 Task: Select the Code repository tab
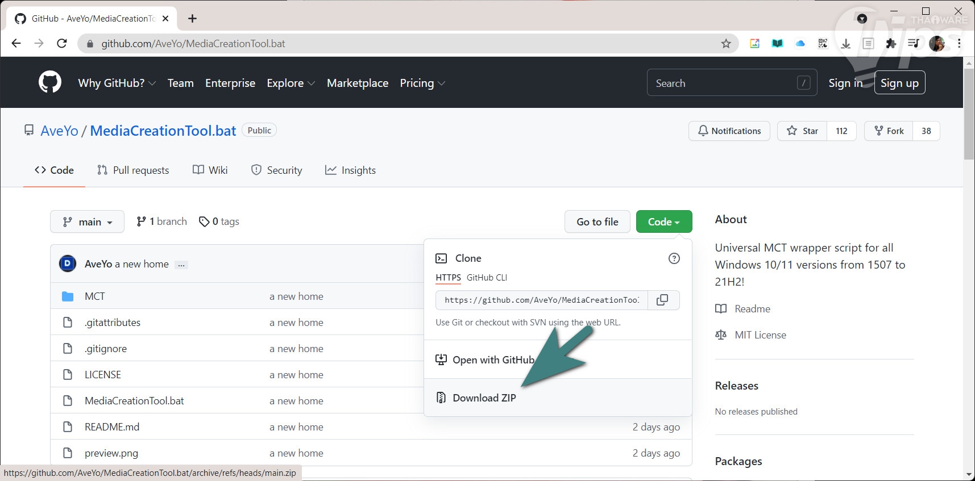(54, 170)
